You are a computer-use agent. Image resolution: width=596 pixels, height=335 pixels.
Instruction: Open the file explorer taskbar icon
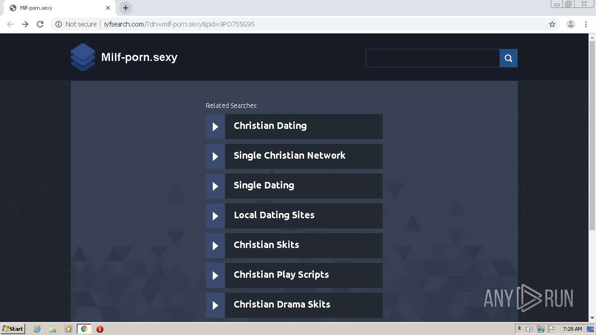[53, 329]
